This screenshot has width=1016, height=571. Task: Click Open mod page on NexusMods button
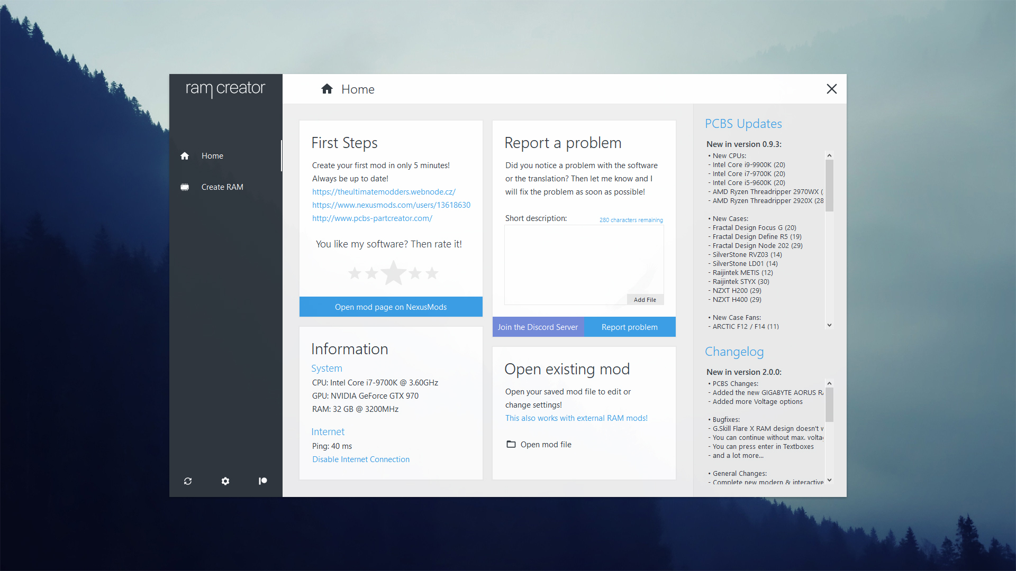click(x=391, y=307)
